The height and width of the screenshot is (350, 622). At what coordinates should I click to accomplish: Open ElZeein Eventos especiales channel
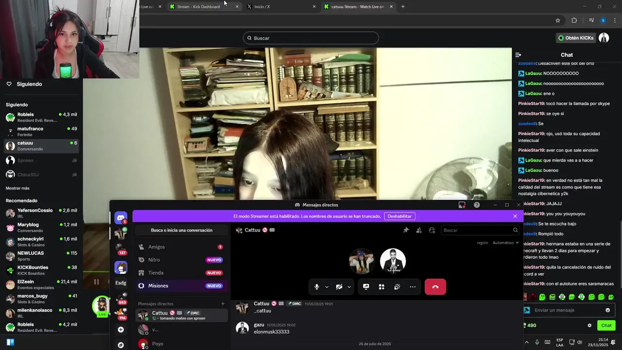[41, 284]
